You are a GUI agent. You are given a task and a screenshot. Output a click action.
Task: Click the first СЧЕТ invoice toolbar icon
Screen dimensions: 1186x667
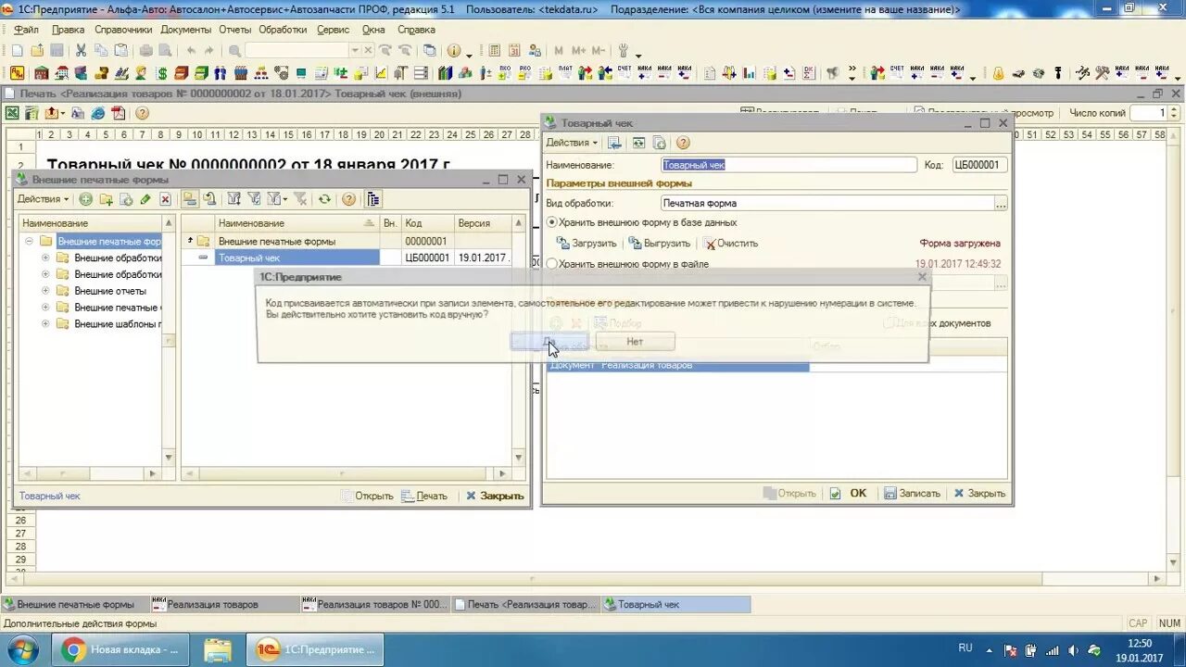(x=624, y=73)
